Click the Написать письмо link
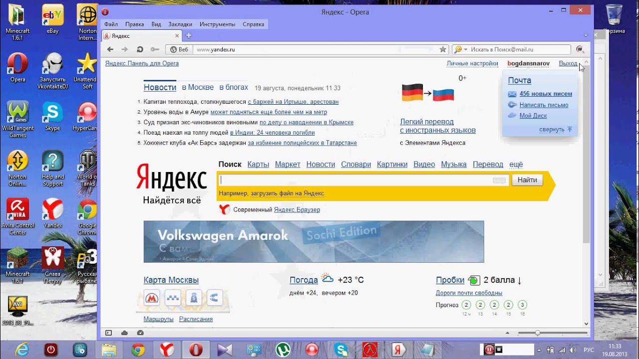Viewport: 639px width, 359px height. pyautogui.click(x=544, y=105)
